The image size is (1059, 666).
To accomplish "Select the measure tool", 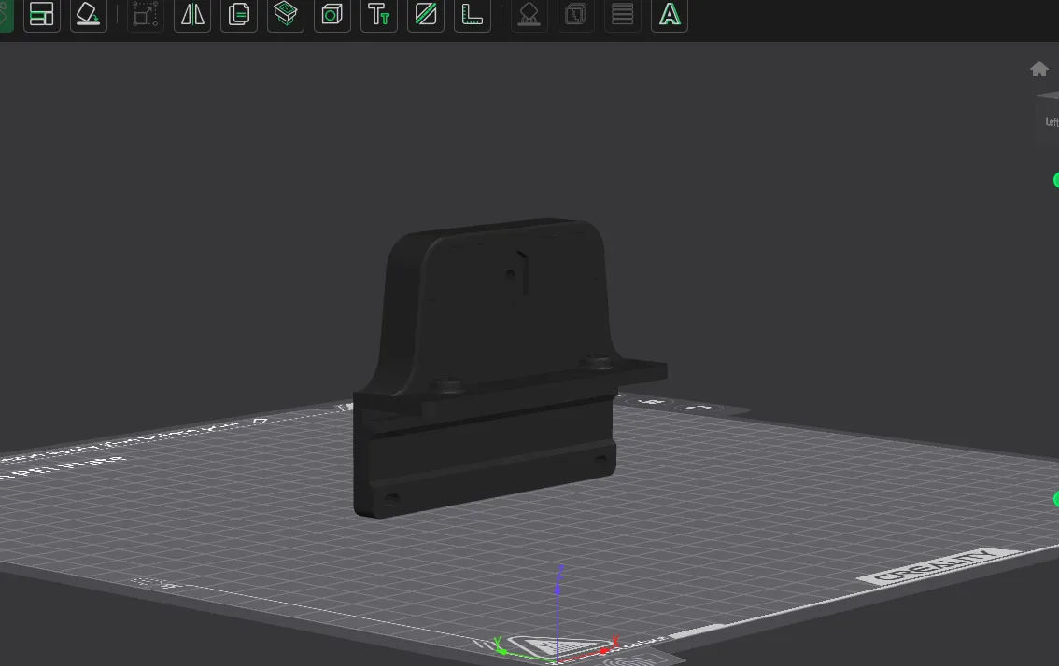I will pyautogui.click(x=472, y=15).
